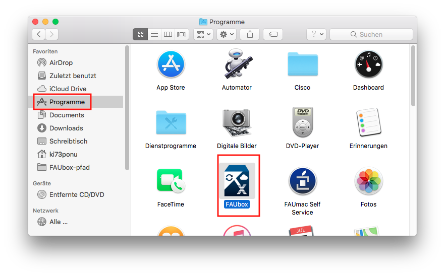Open Documents in the sidebar
This screenshot has width=445, height=276.
[76, 115]
